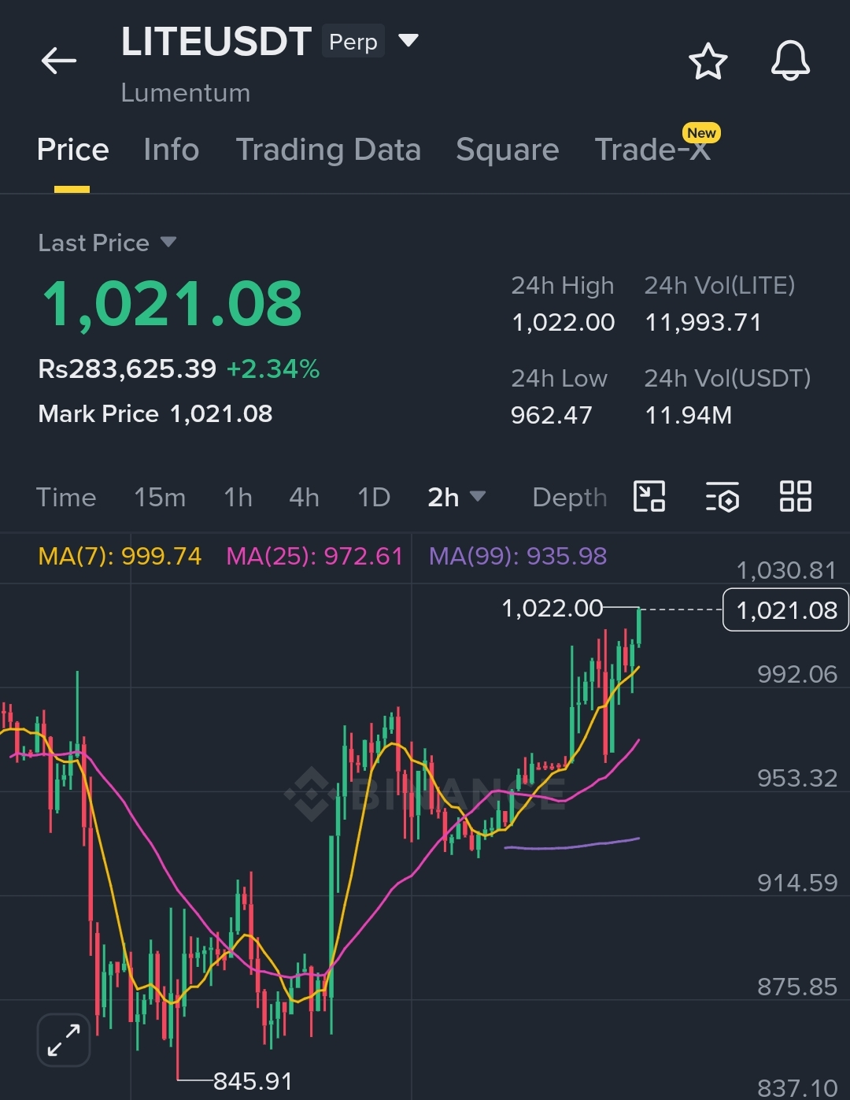The width and height of the screenshot is (850, 1100).
Task: Select the Time chart view
Action: click(x=66, y=497)
